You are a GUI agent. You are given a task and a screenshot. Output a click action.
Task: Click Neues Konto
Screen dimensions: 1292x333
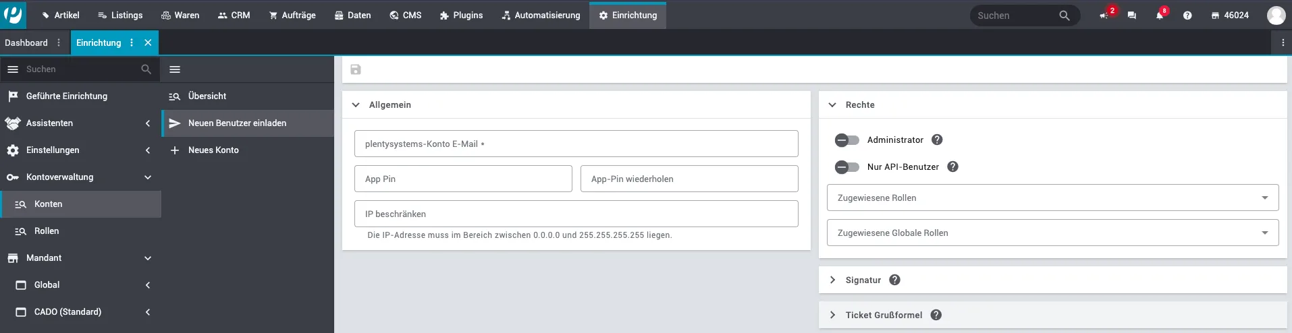click(248, 150)
